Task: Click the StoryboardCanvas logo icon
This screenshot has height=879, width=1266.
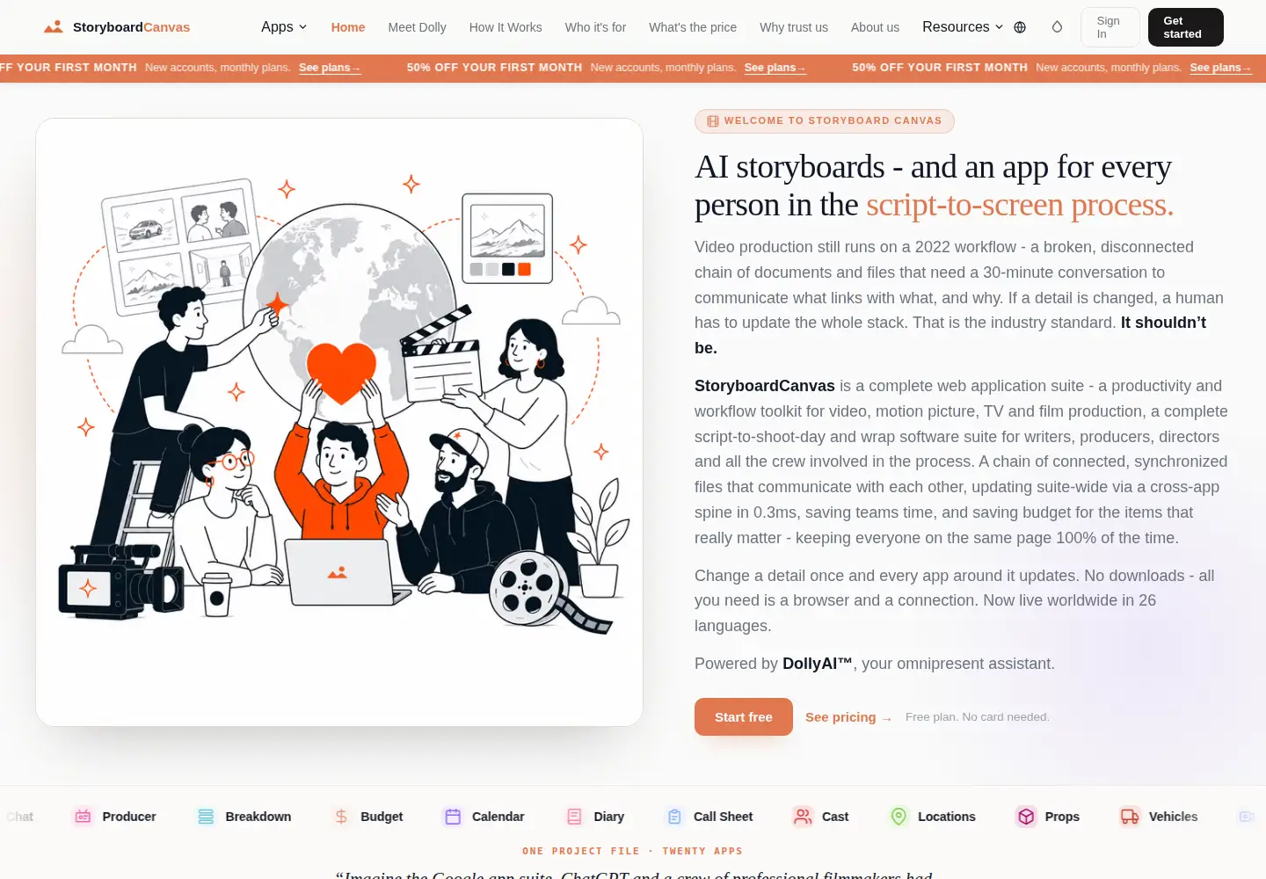Action: click(54, 27)
